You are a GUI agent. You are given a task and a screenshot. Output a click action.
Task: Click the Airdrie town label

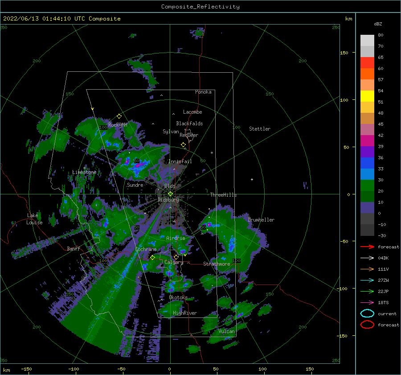point(176,238)
